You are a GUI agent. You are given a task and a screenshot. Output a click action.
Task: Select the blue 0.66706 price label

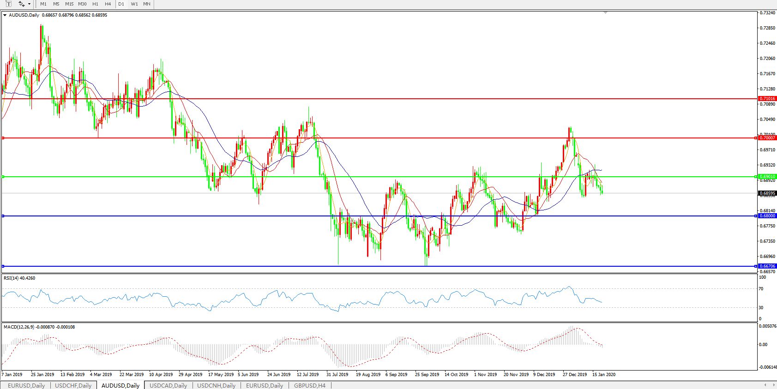pos(767,266)
